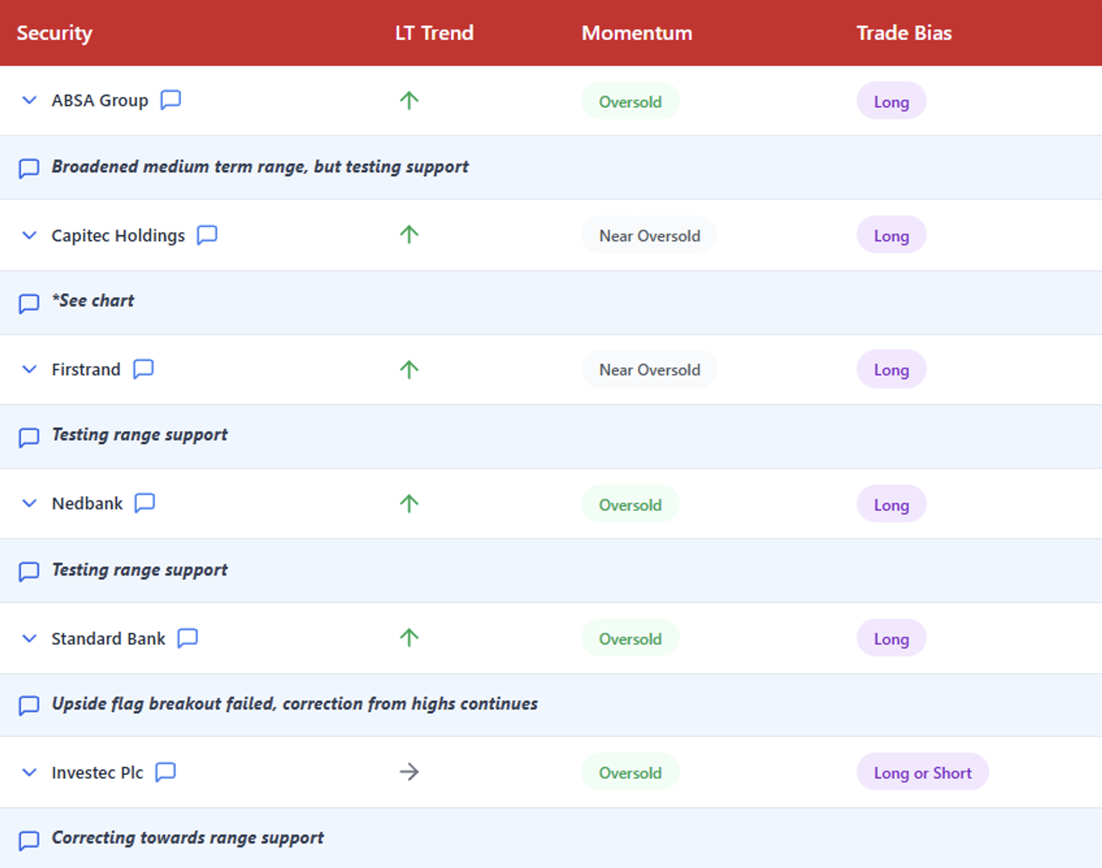The height and width of the screenshot is (868, 1102).
Task: Click comment icon beside Nedbank's 'Testing range support' note
Action: 29,571
